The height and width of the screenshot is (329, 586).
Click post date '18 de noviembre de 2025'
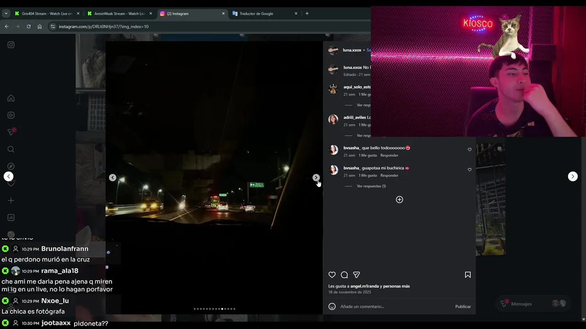[350, 292]
